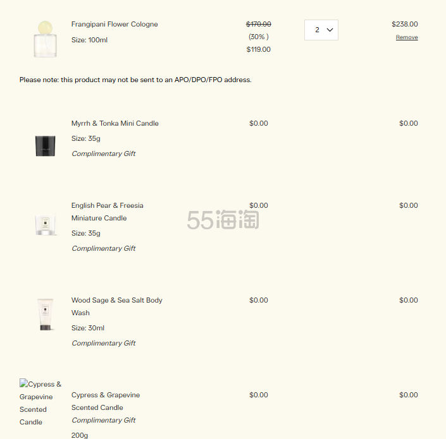Open the quantity dropdown showing 2
Viewport: 446px width, 439px height.
[321, 30]
